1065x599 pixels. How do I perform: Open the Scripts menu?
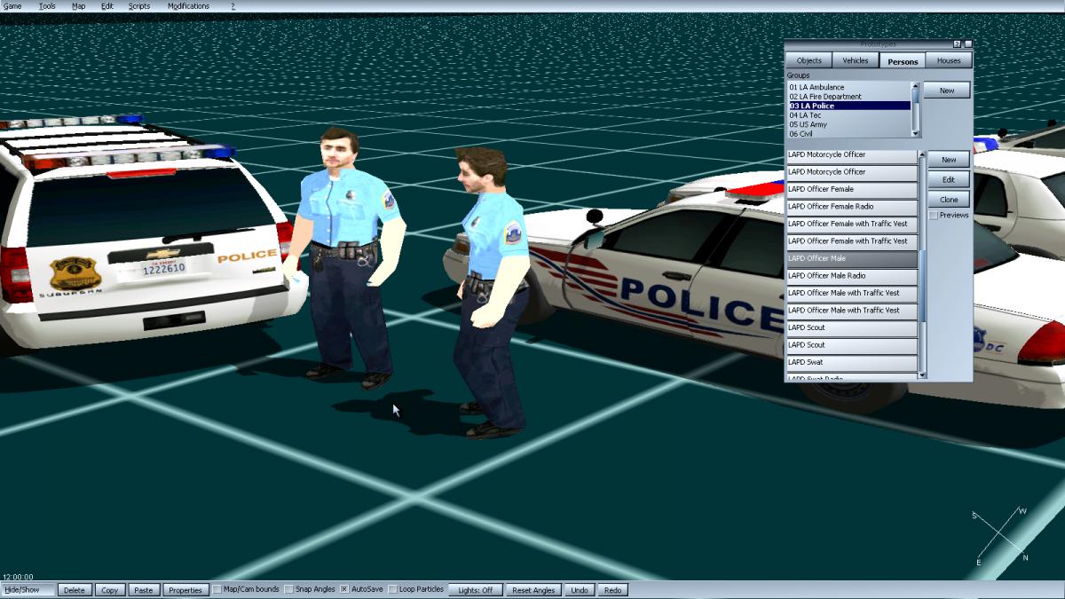coord(139,6)
